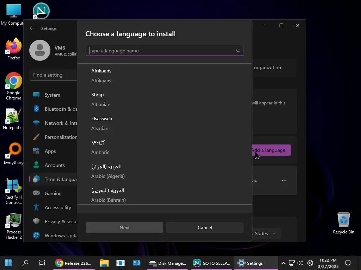Open network tray icon

point(292,263)
